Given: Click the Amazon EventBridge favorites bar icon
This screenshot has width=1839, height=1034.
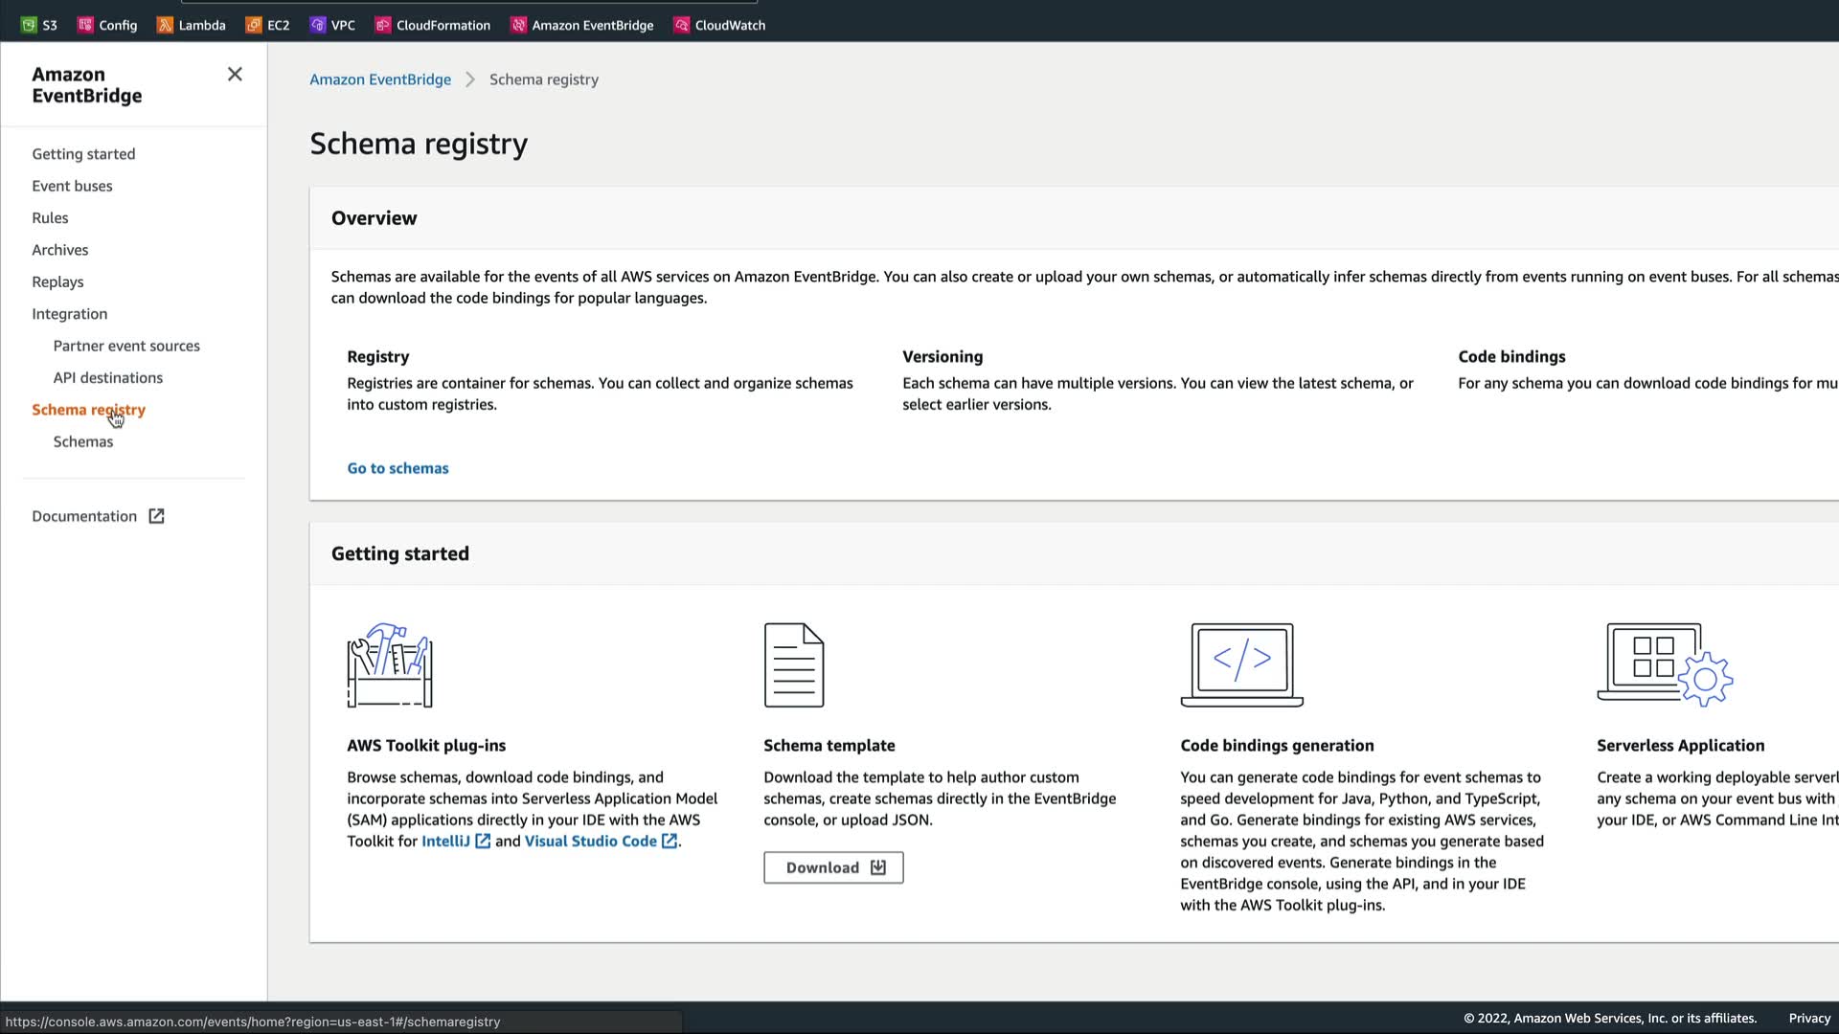Looking at the screenshot, I should [x=518, y=25].
